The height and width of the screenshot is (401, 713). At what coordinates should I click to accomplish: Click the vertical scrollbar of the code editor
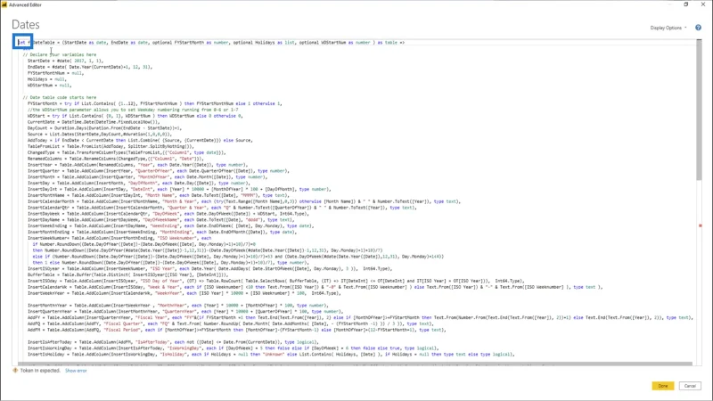coord(699,109)
